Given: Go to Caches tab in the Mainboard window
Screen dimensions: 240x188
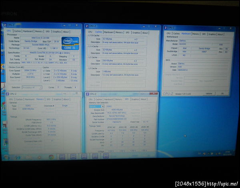Looking at the screenshot, I should (176, 33).
